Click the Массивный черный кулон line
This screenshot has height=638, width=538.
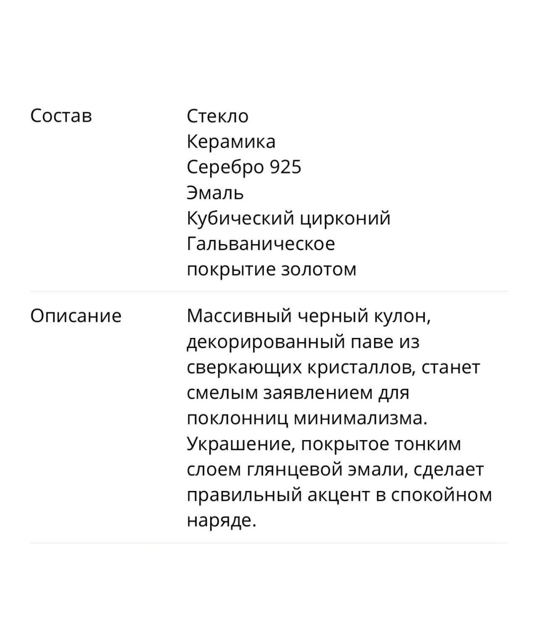point(309,316)
